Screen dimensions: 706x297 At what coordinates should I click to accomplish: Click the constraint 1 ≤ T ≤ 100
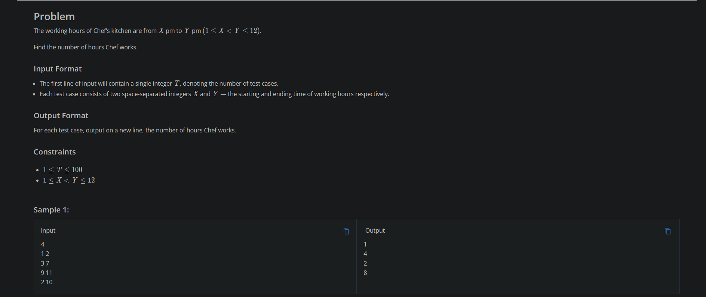(62, 170)
